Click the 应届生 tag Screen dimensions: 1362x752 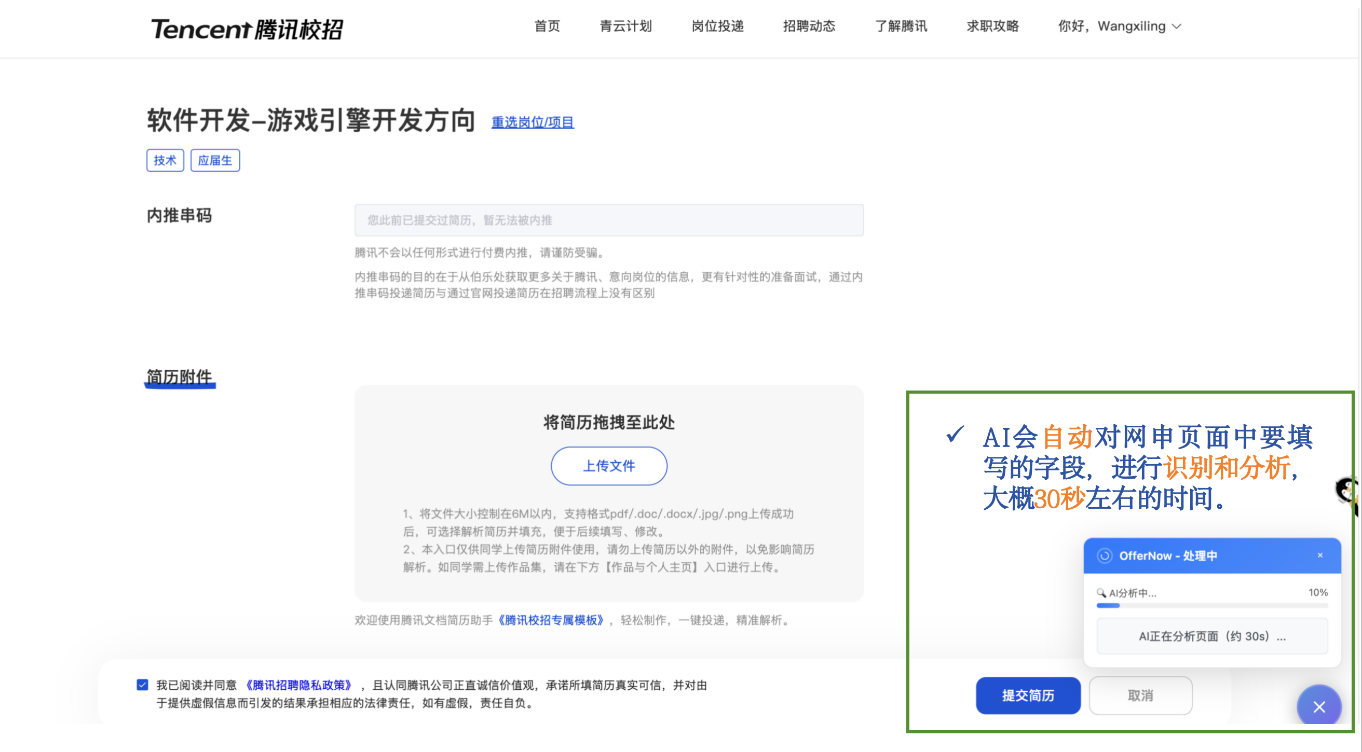[x=215, y=160]
